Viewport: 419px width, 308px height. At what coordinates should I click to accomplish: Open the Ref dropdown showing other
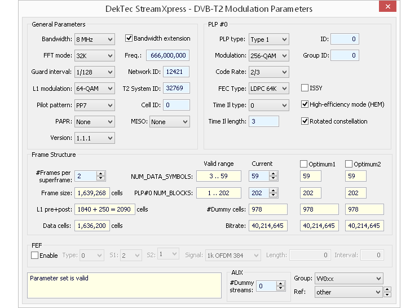[x=349, y=292]
